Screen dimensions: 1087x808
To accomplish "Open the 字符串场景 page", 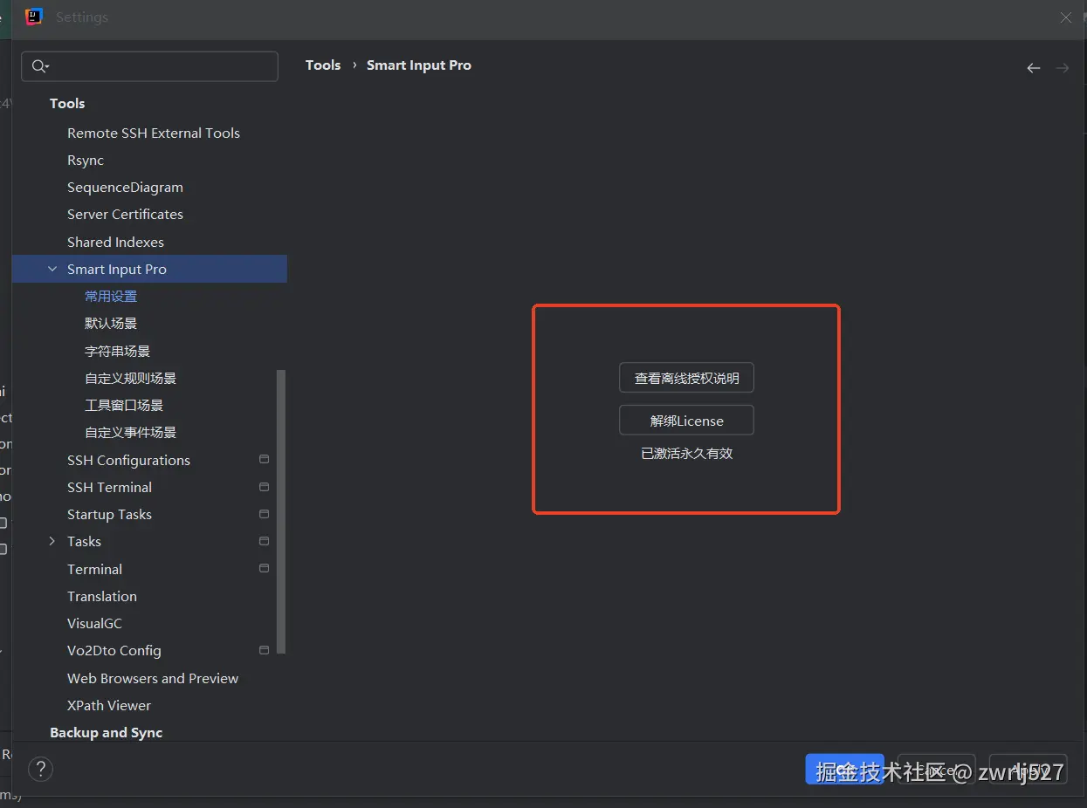I will pyautogui.click(x=117, y=351).
